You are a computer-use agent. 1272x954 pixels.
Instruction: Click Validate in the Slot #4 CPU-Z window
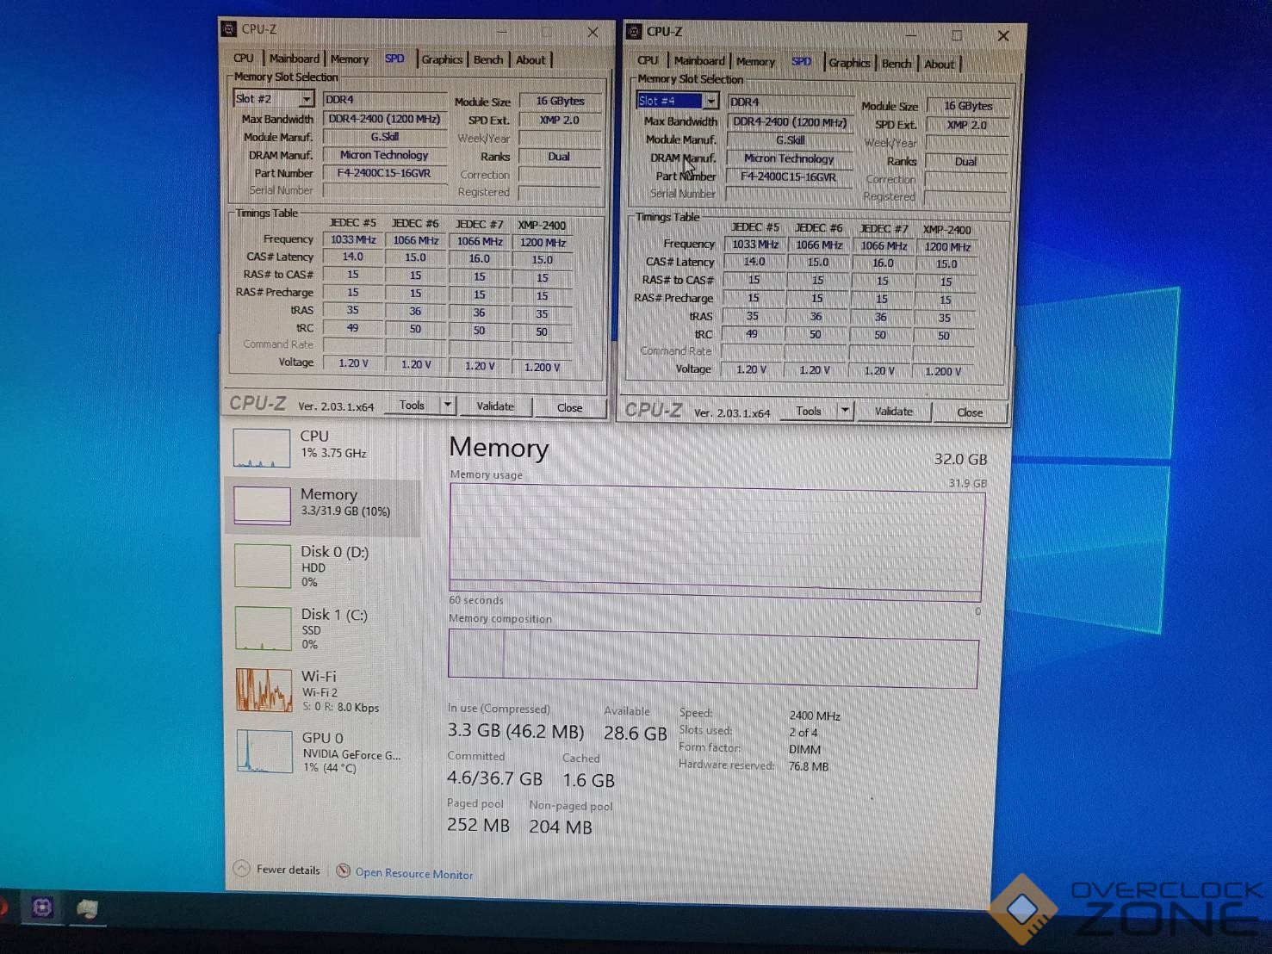(x=894, y=412)
